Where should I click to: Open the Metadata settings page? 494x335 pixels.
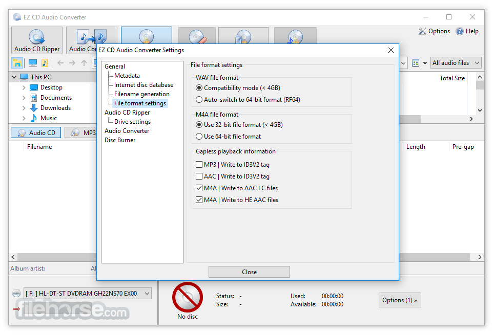click(127, 76)
